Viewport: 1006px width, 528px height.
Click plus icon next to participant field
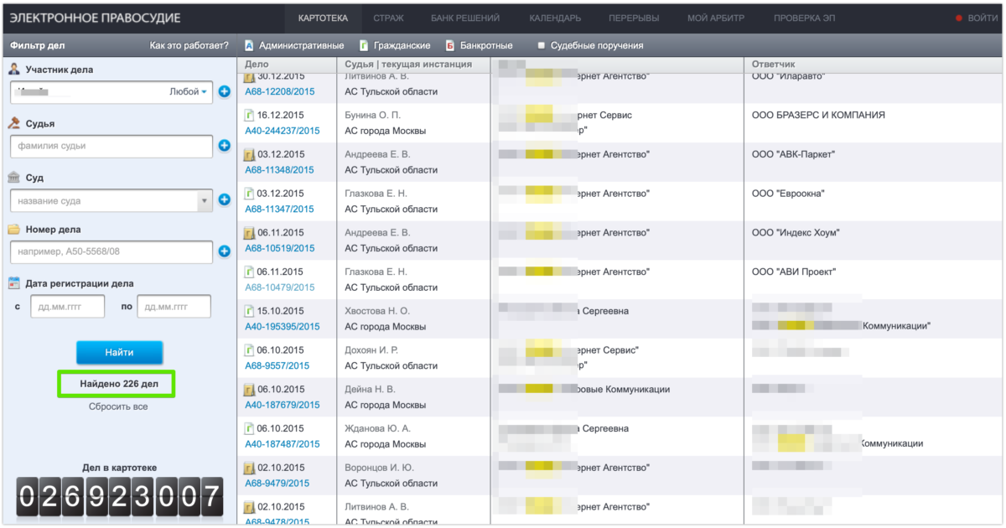click(225, 91)
